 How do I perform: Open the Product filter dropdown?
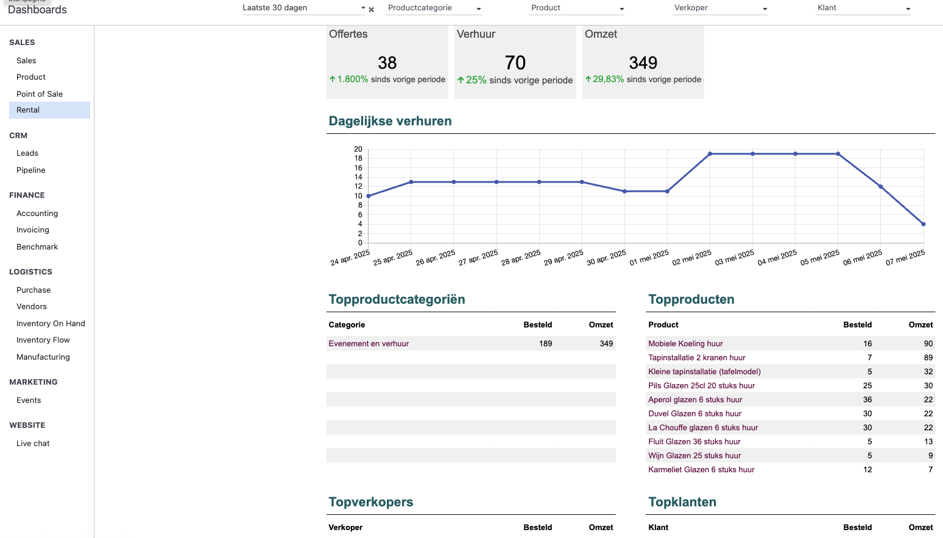click(x=577, y=8)
